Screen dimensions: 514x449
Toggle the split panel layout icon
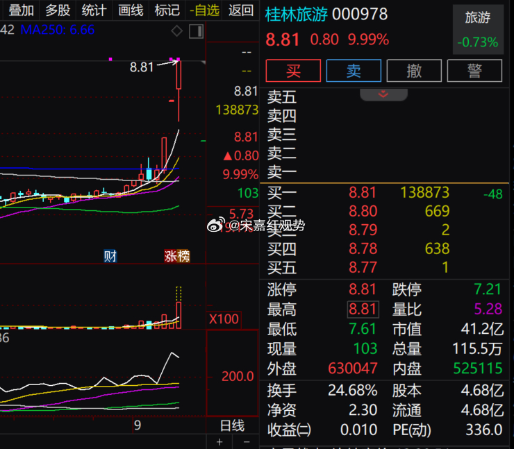pyautogui.click(x=196, y=31)
